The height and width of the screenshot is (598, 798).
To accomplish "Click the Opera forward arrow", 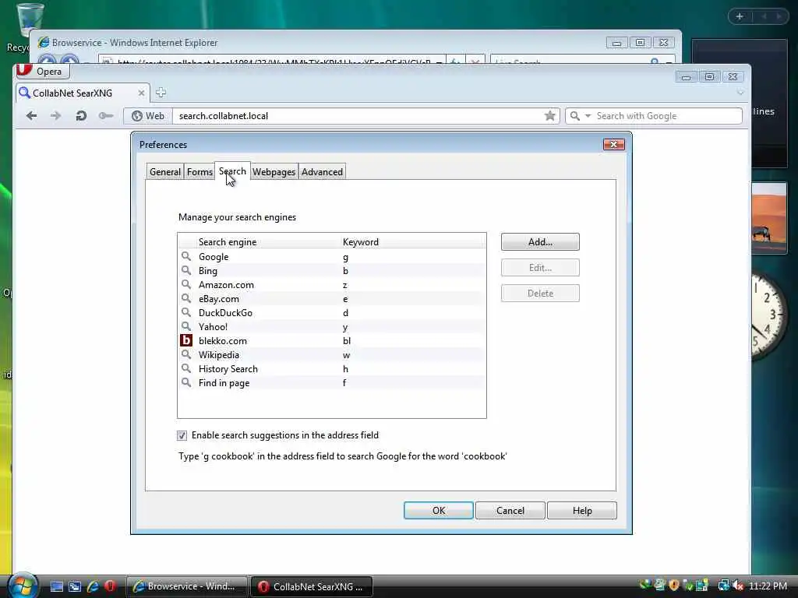I will (55, 116).
